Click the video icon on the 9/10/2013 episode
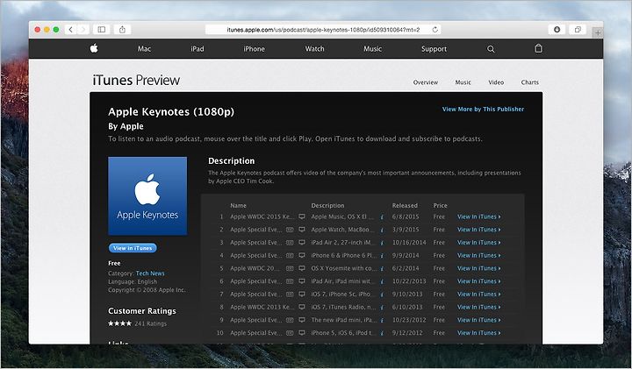The image size is (632, 369). [301, 294]
